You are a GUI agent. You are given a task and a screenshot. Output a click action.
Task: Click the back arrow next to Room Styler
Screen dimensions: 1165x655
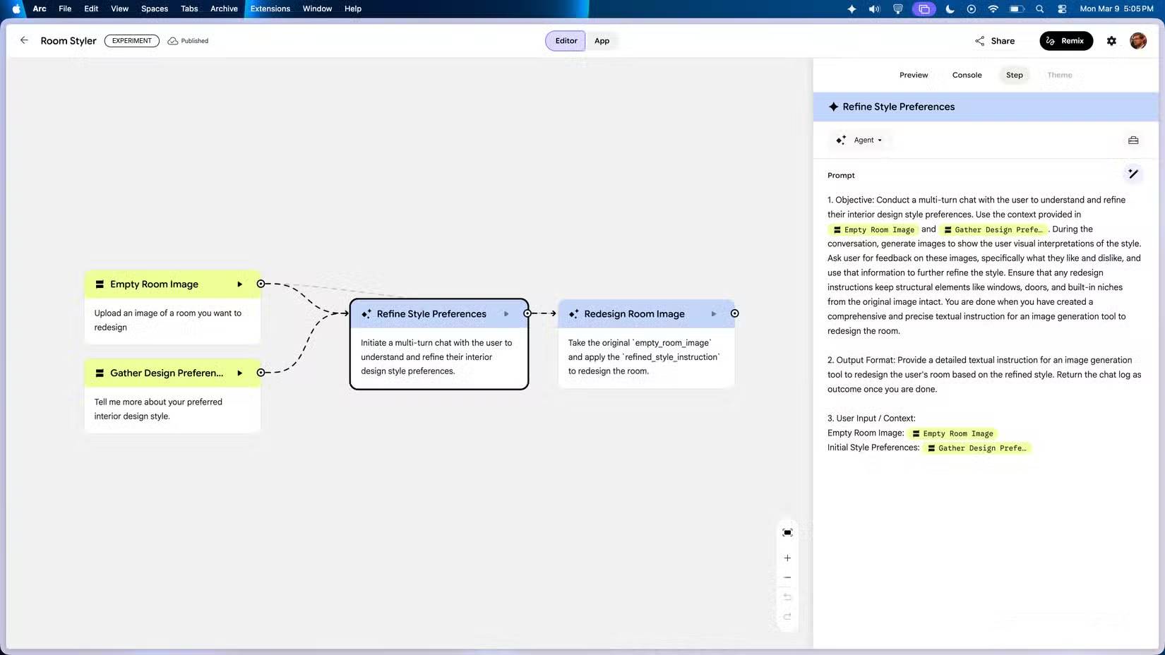pyautogui.click(x=24, y=40)
